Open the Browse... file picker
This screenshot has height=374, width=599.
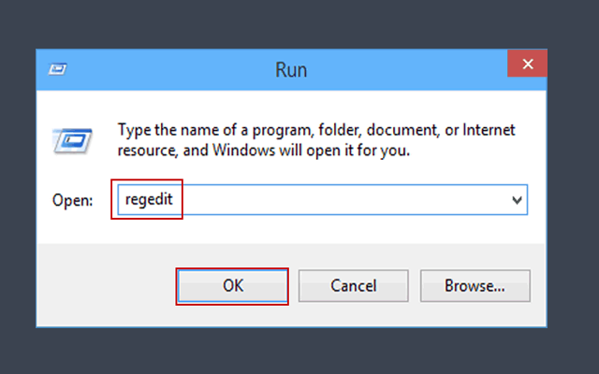click(x=475, y=285)
